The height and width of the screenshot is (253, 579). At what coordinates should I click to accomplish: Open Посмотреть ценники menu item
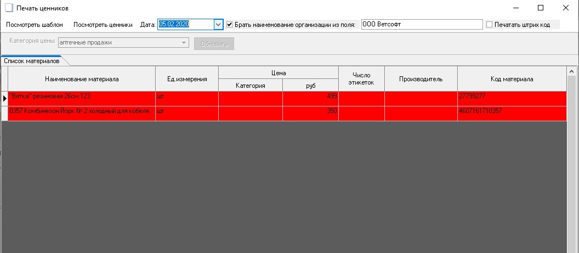coord(103,25)
